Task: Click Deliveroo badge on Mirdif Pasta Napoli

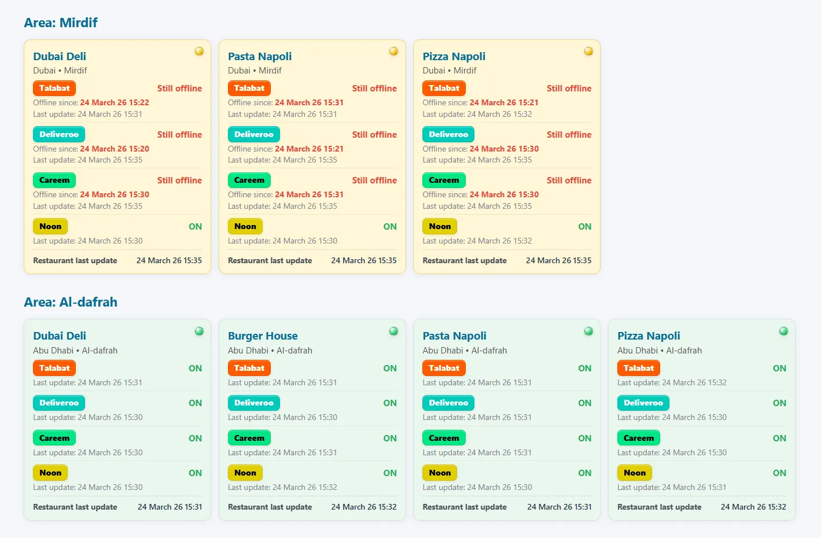Action: click(253, 134)
